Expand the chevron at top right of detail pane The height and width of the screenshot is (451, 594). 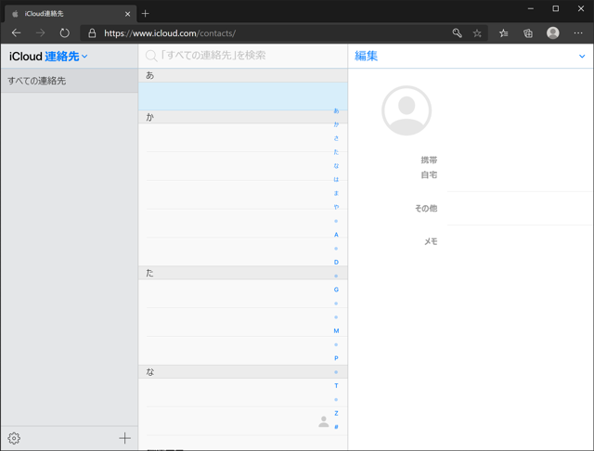[582, 57]
